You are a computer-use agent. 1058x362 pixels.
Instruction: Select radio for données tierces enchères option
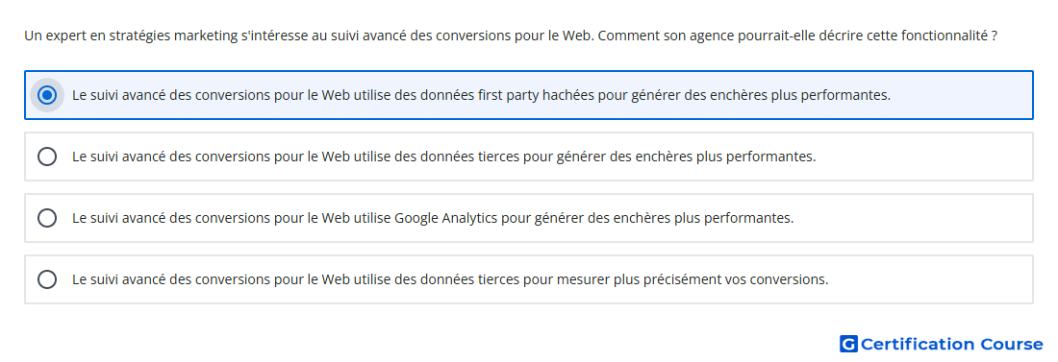point(46,157)
